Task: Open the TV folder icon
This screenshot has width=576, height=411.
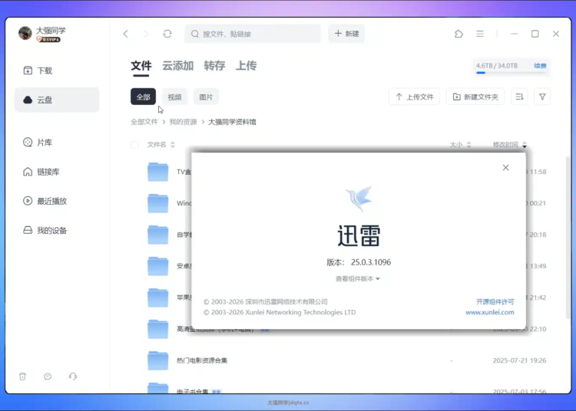Action: [x=158, y=172]
